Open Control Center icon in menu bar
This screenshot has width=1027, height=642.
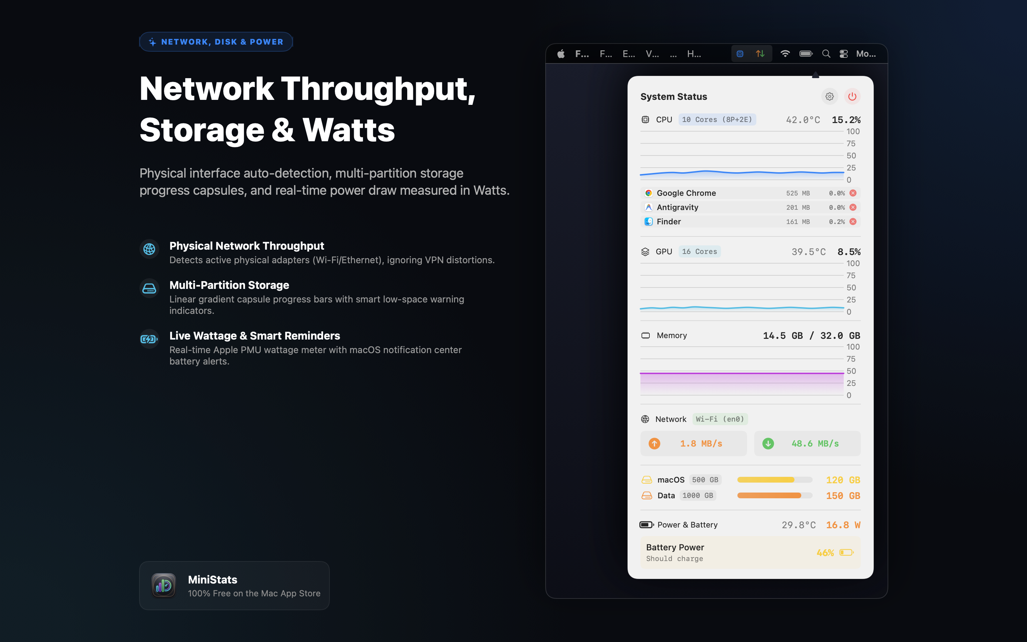point(844,54)
